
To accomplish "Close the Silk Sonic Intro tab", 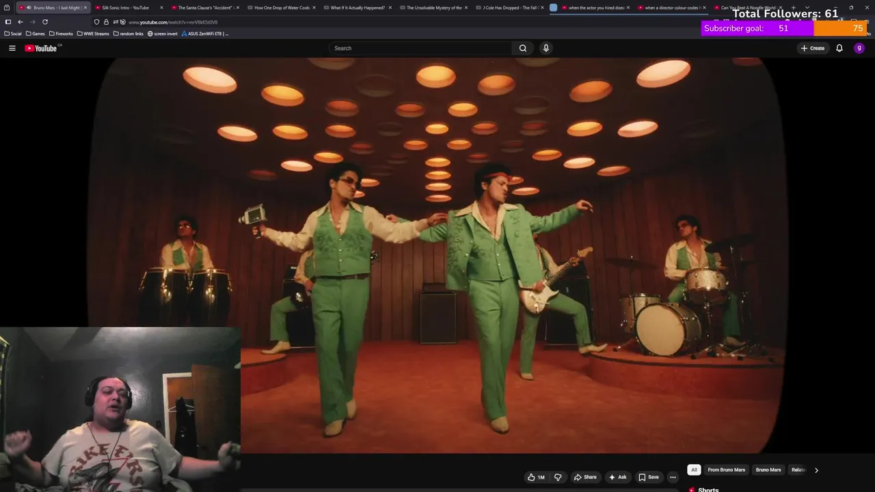I will (161, 8).
